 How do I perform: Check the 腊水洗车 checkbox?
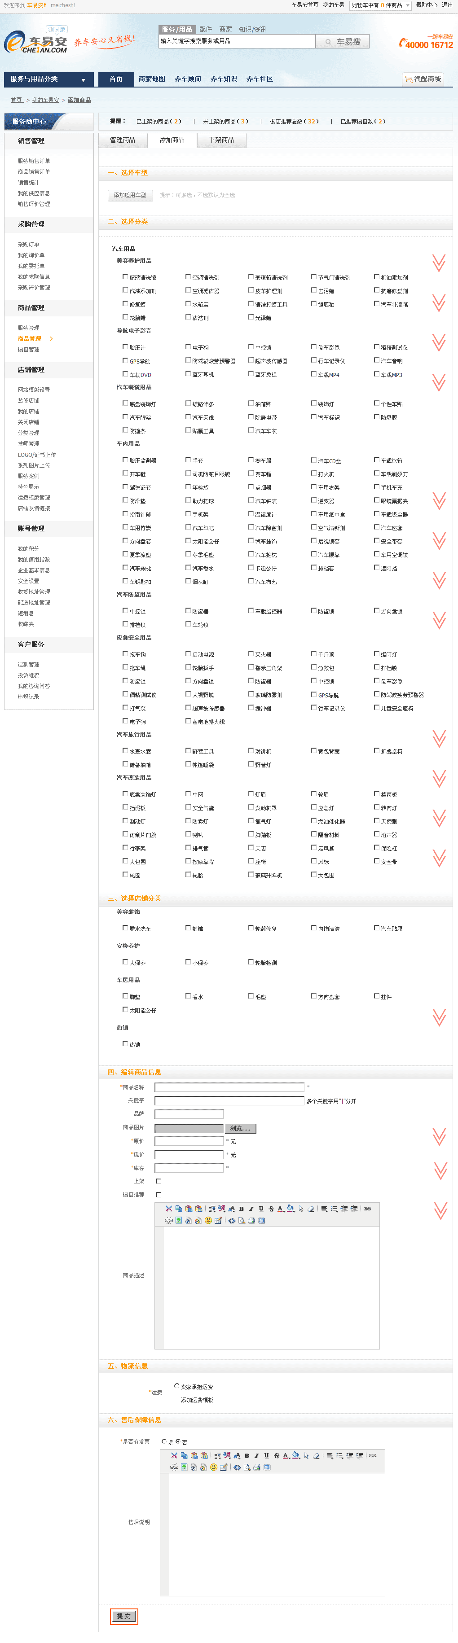pos(125,928)
